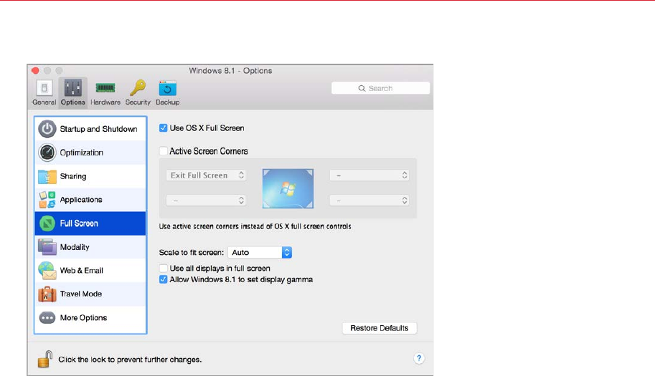Click the Modality windows icon

(x=47, y=247)
